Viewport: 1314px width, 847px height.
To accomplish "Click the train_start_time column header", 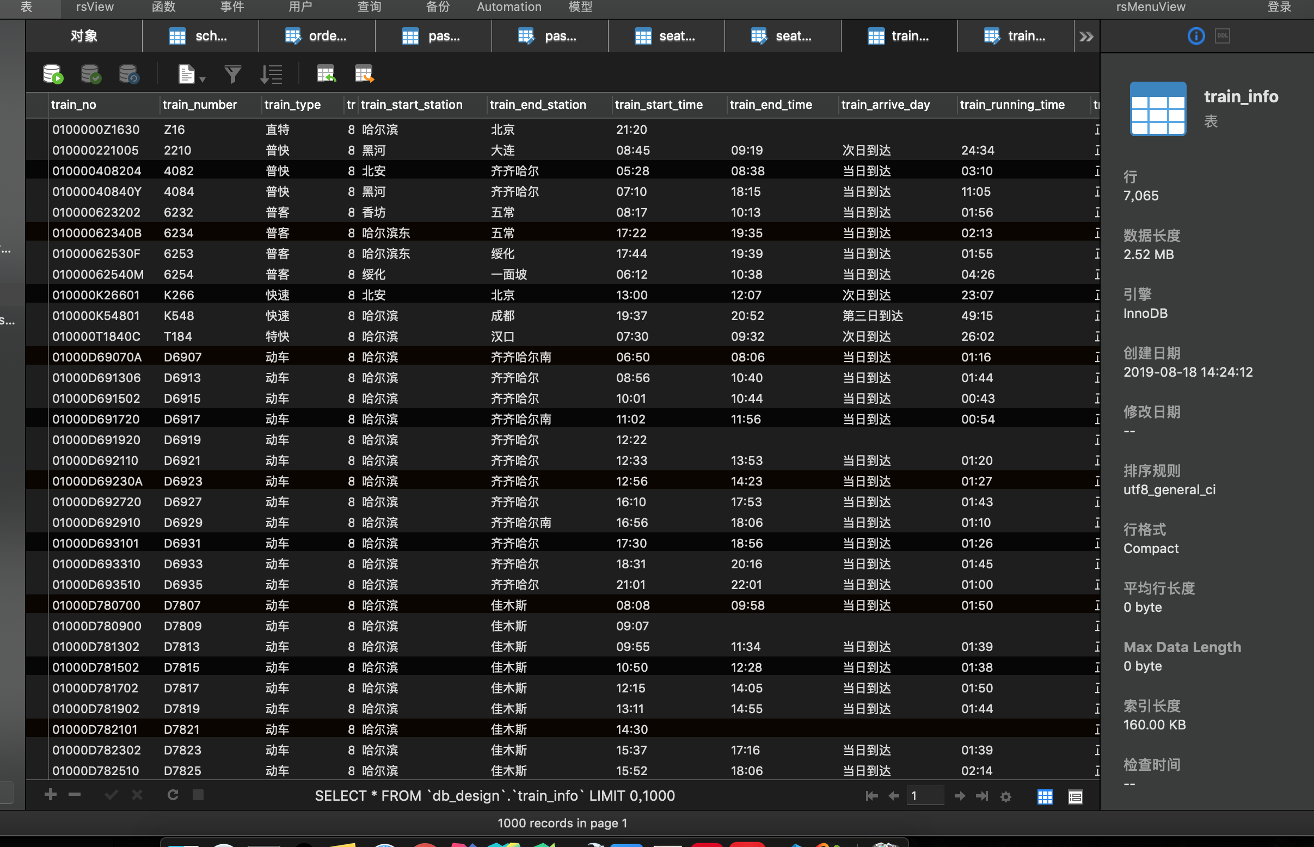I will coord(669,105).
